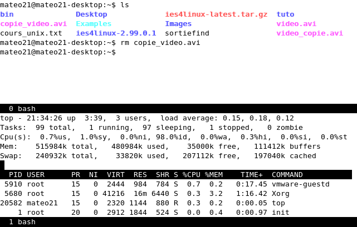357x227 pixels.
Task: Click the 'cours_unix.txt' file name
Action: (31, 33)
